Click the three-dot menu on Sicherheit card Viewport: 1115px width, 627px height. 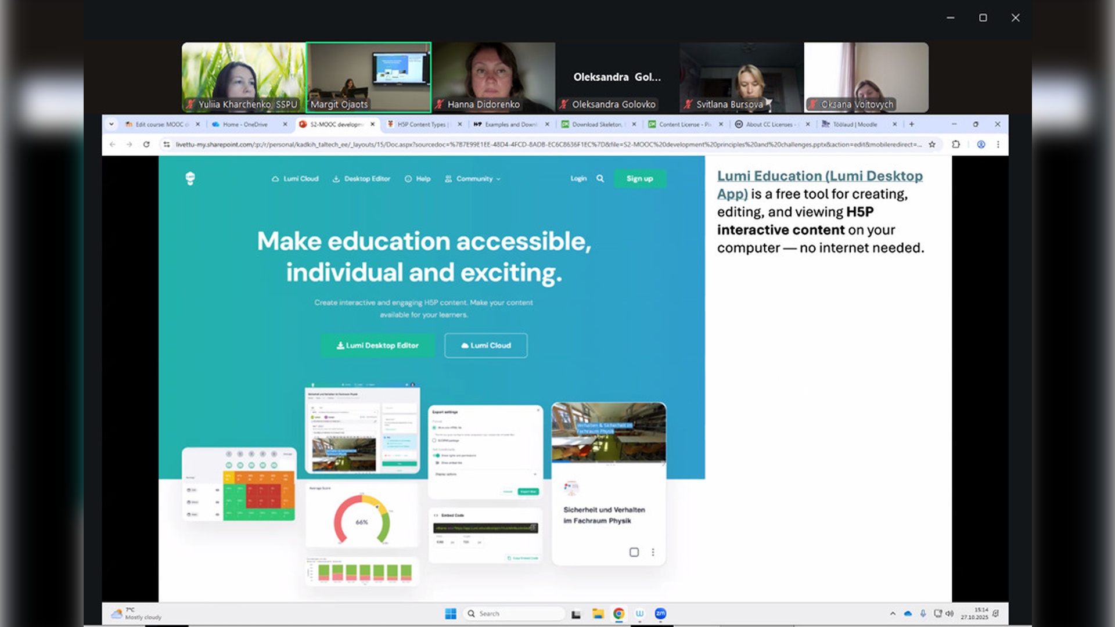click(x=653, y=552)
